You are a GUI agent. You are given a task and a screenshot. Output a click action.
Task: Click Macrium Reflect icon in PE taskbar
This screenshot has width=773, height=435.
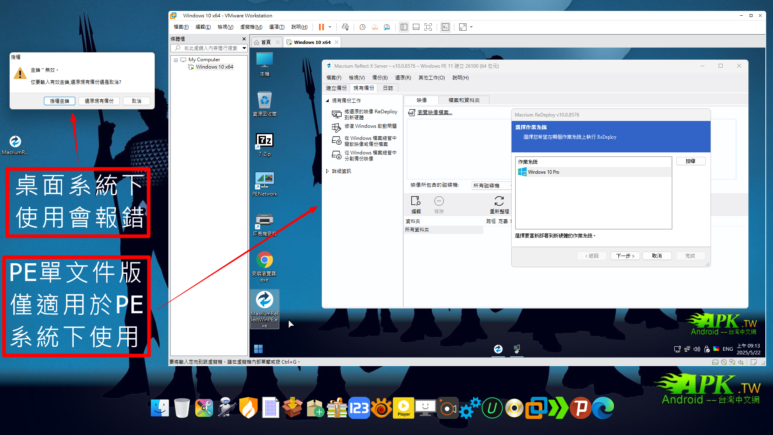(x=498, y=349)
